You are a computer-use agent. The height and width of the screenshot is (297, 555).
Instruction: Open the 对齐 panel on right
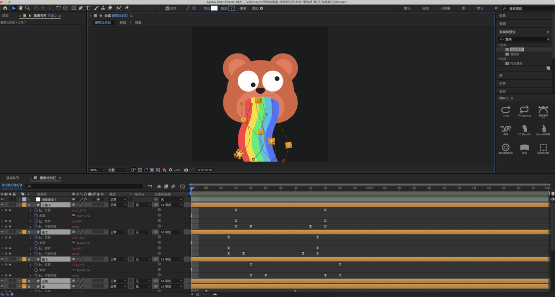pos(502,84)
